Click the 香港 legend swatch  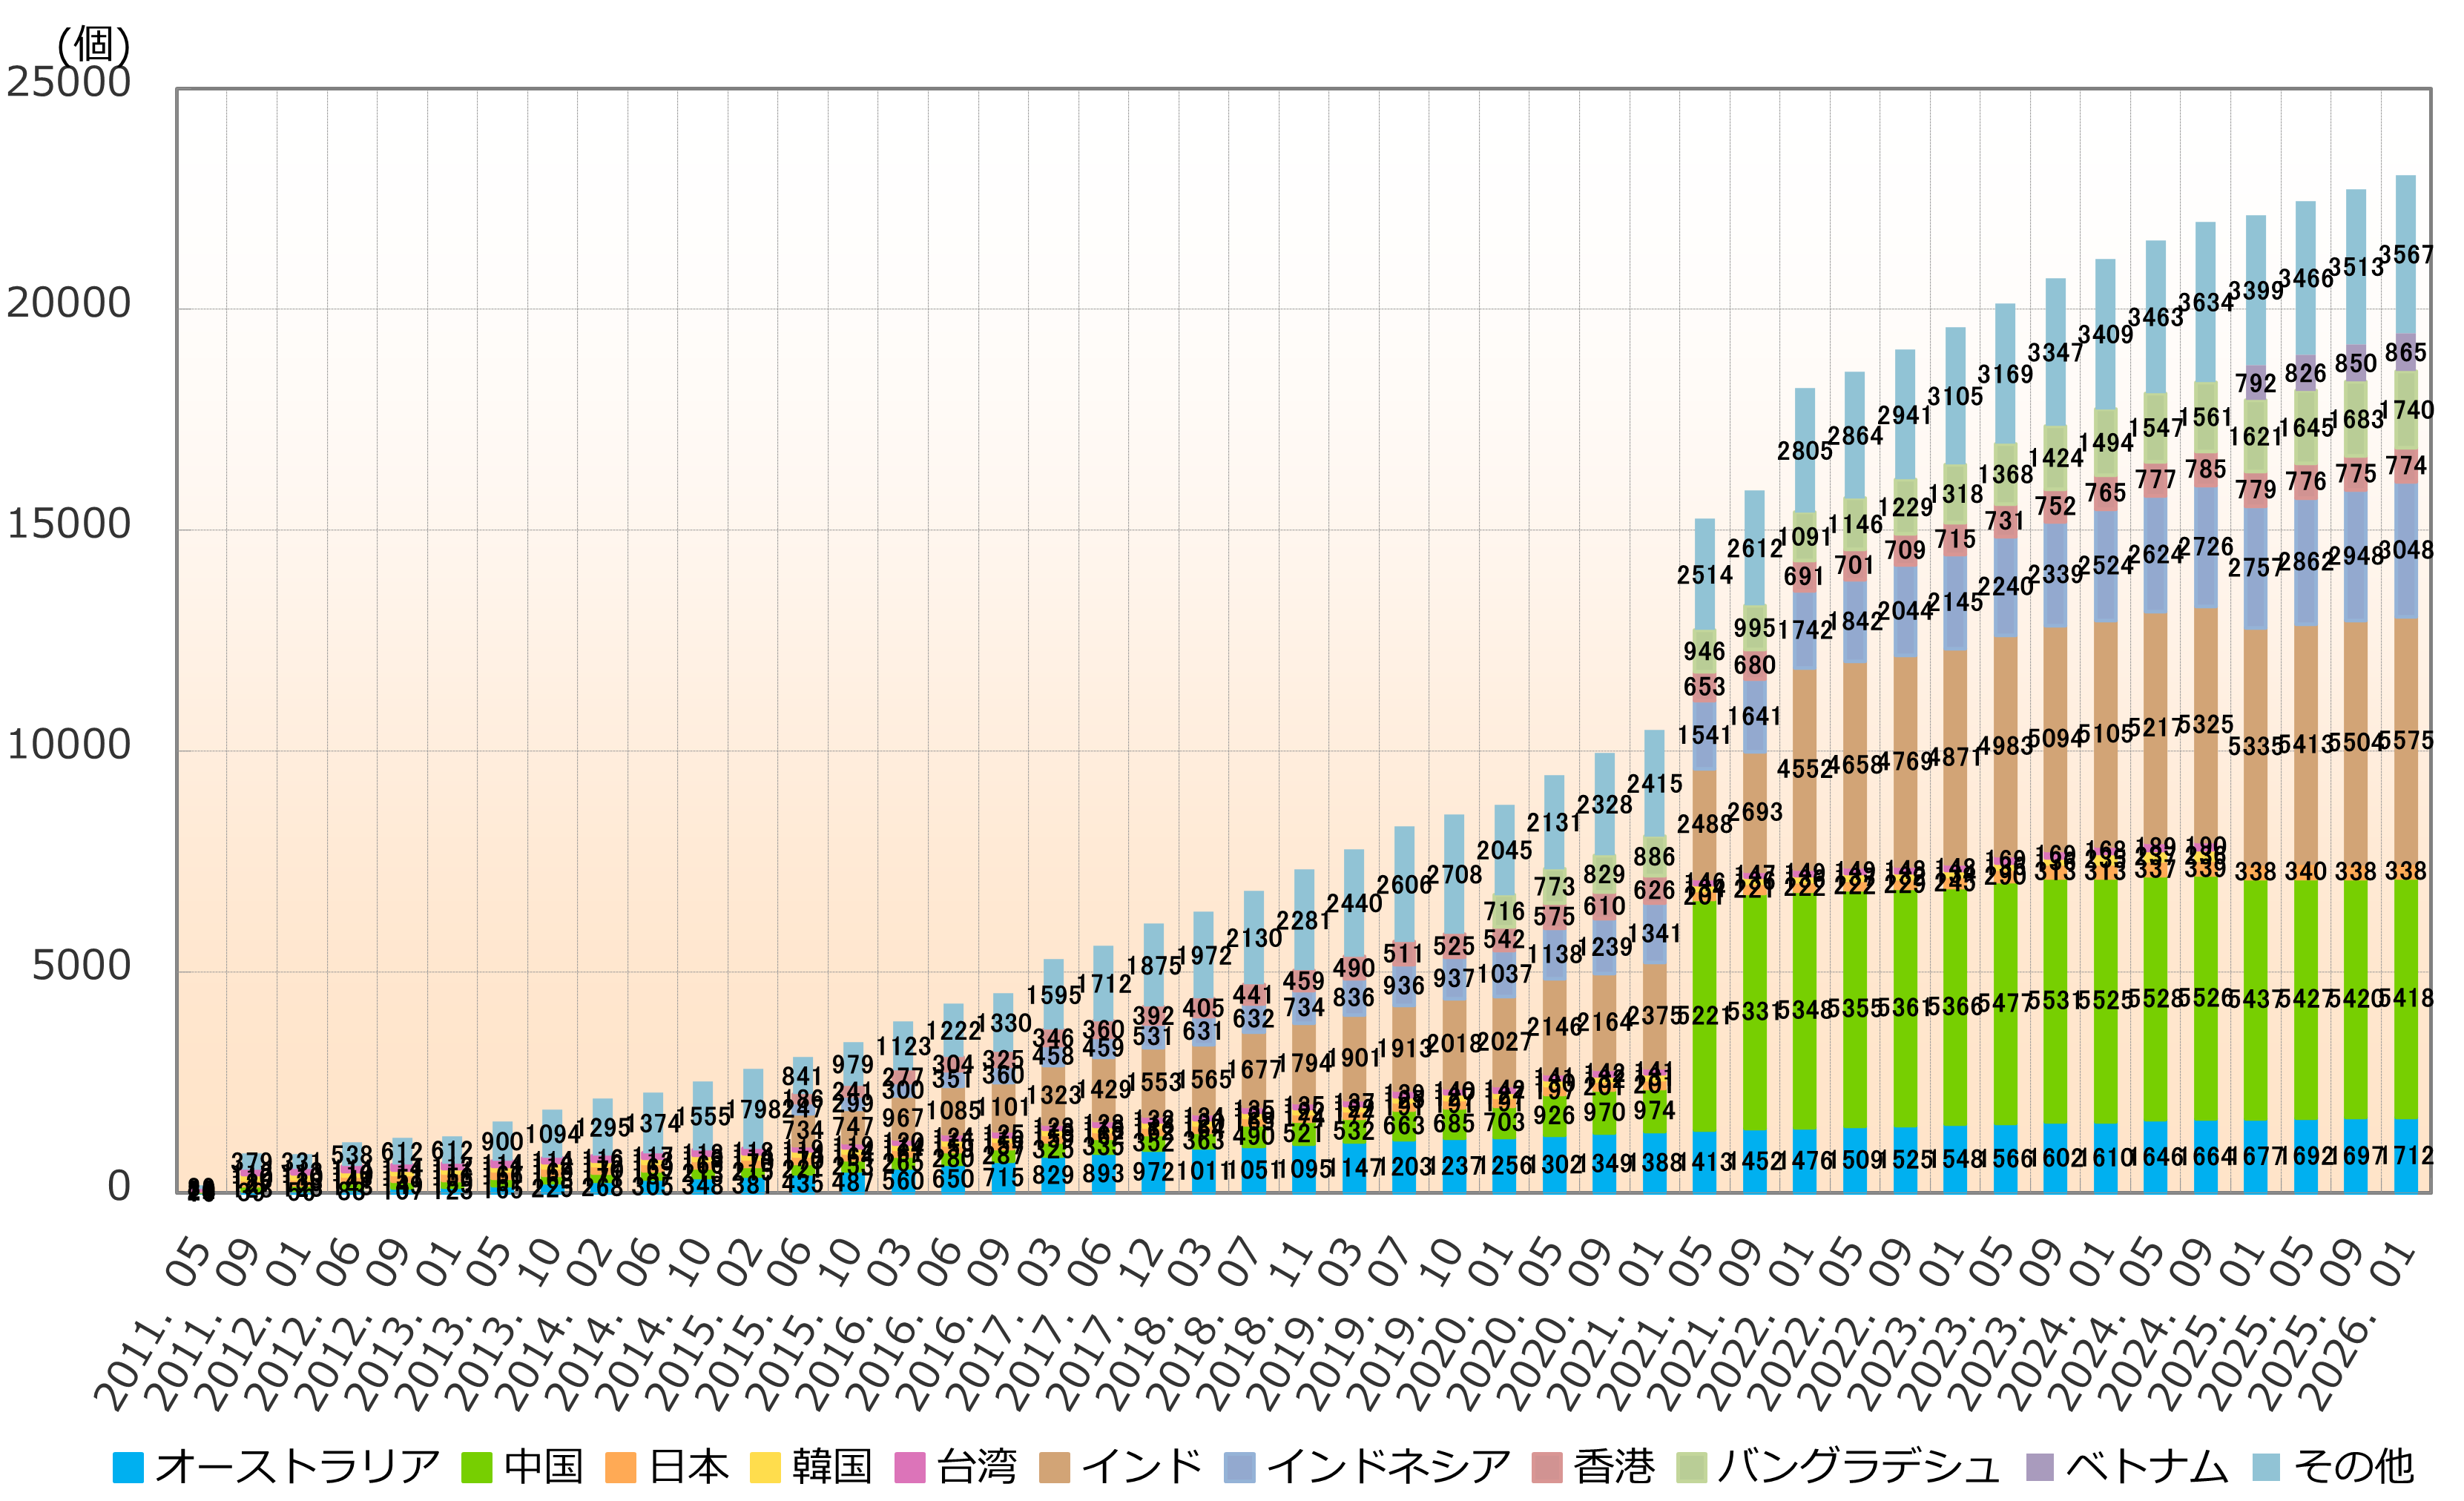click(x=1547, y=1467)
